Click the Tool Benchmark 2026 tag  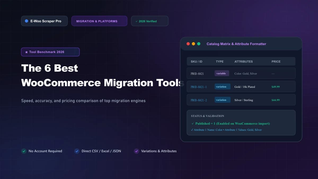[x=50, y=52]
